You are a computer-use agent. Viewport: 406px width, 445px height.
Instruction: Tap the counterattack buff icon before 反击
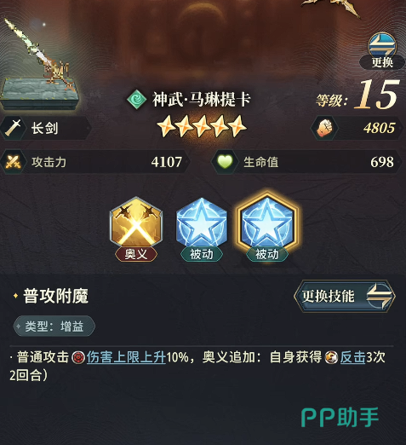(x=331, y=357)
